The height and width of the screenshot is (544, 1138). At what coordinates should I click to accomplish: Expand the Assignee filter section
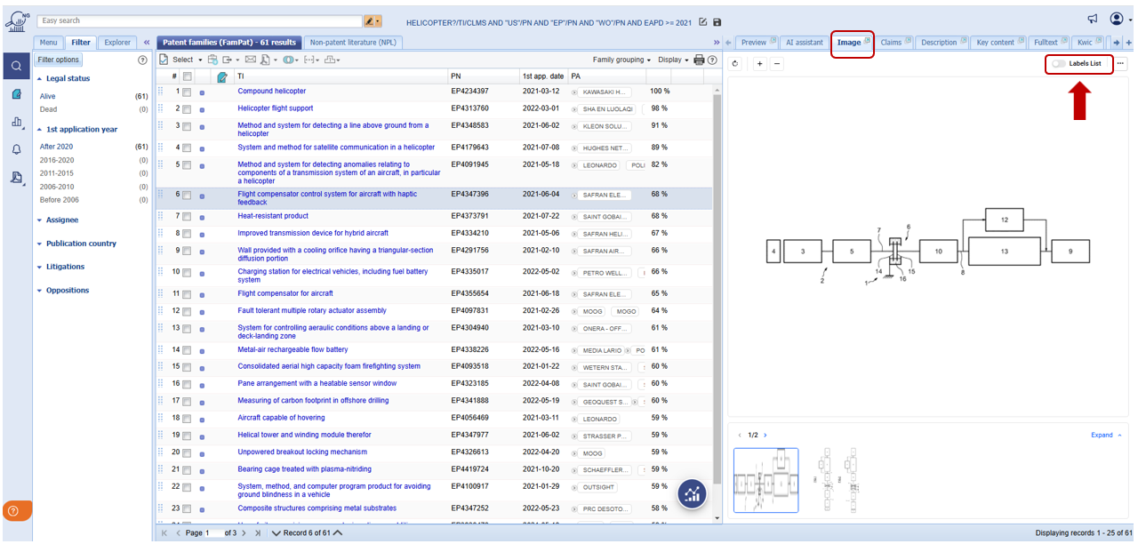[57, 220]
